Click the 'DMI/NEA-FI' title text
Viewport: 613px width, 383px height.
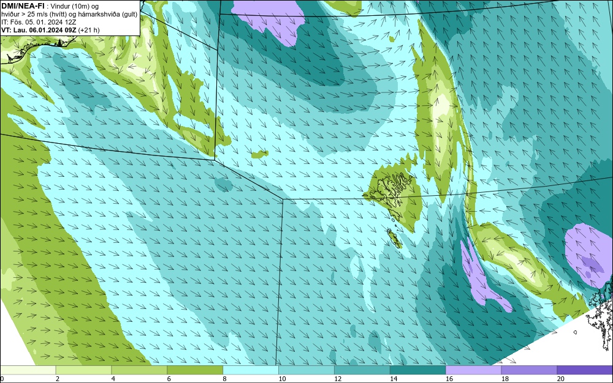[x=23, y=6]
